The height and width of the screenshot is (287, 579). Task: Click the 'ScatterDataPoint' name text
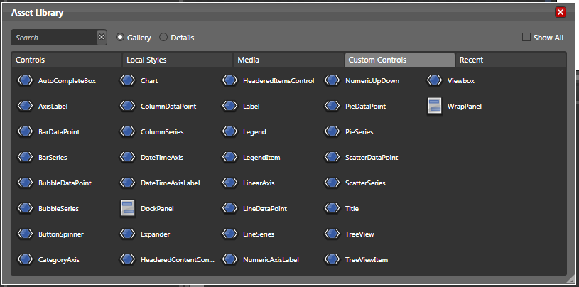pyautogui.click(x=372, y=157)
